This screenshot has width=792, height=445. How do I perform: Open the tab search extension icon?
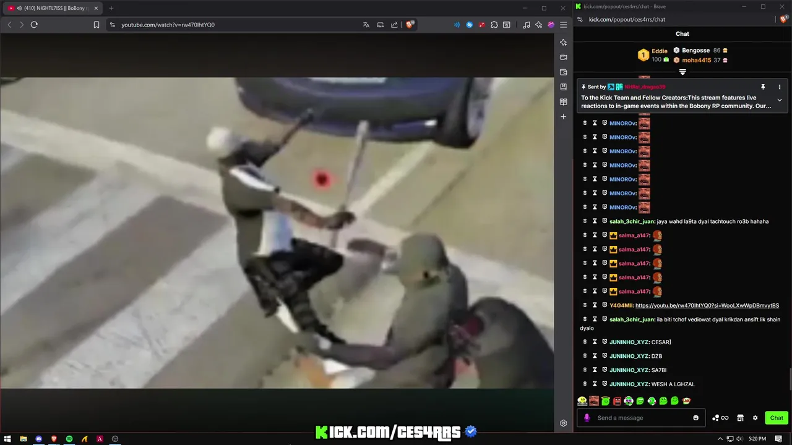click(x=507, y=25)
